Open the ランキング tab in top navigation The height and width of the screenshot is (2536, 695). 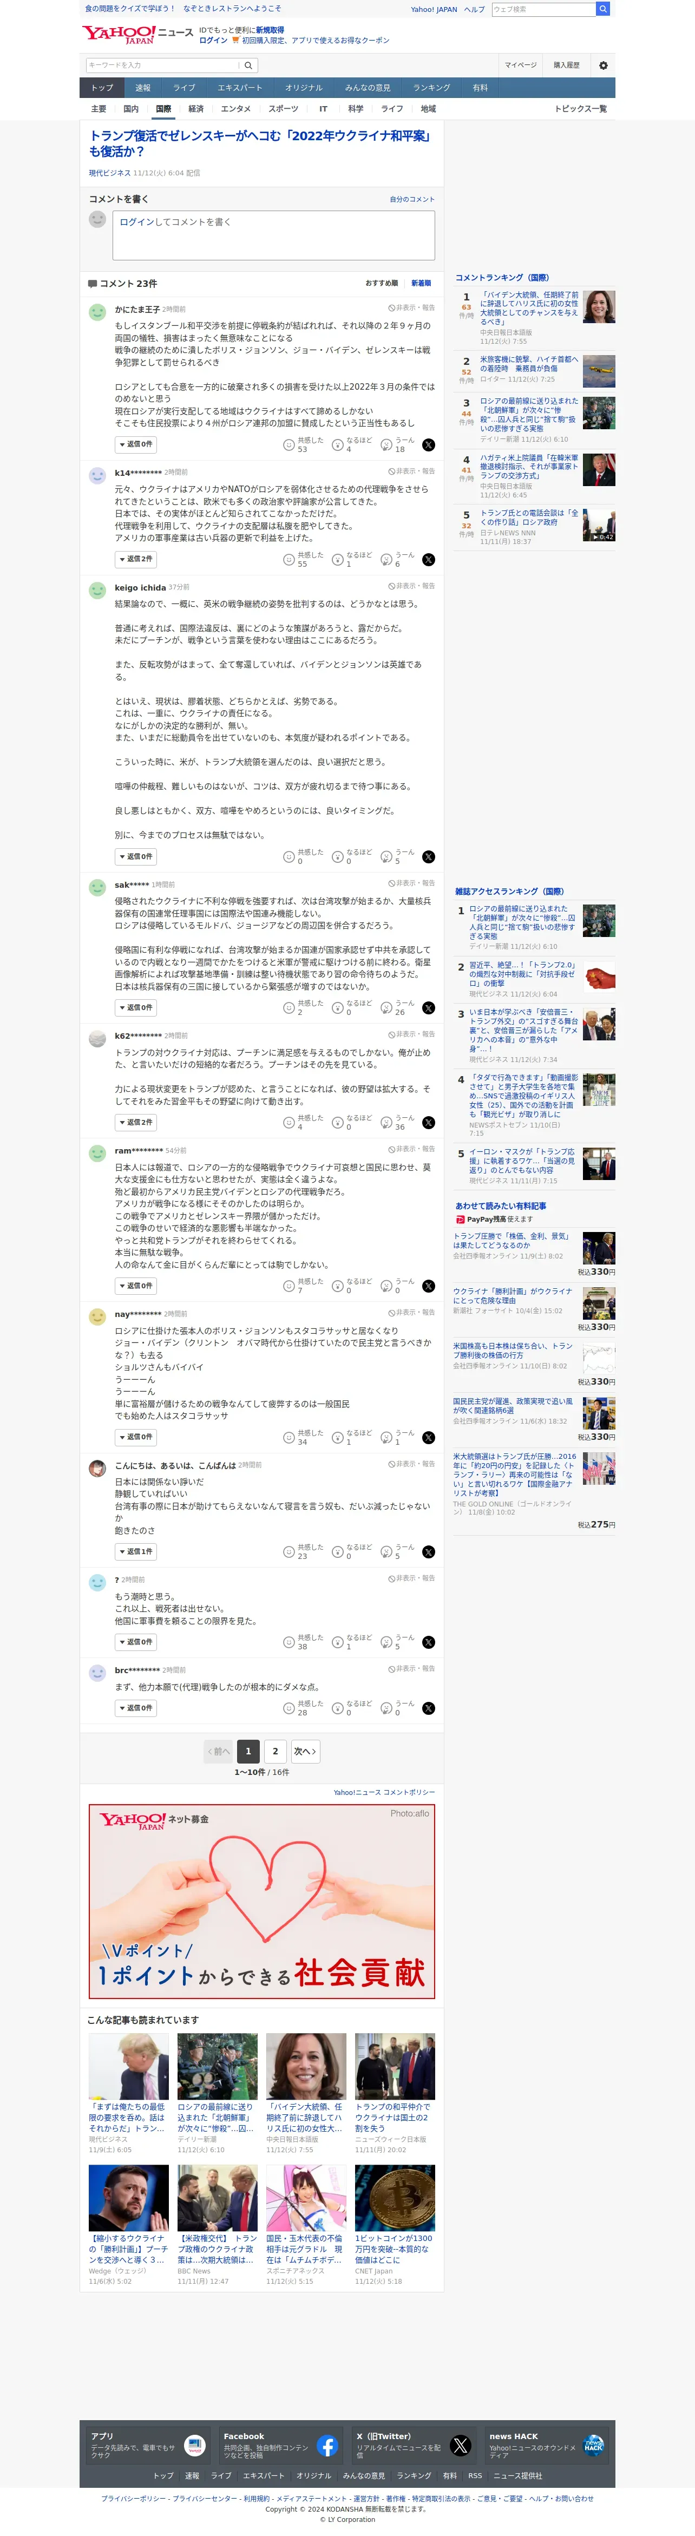coord(431,88)
